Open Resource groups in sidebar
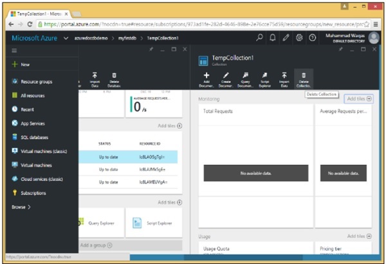Viewport: 386px width, 264px height. pyautogui.click(x=32, y=82)
